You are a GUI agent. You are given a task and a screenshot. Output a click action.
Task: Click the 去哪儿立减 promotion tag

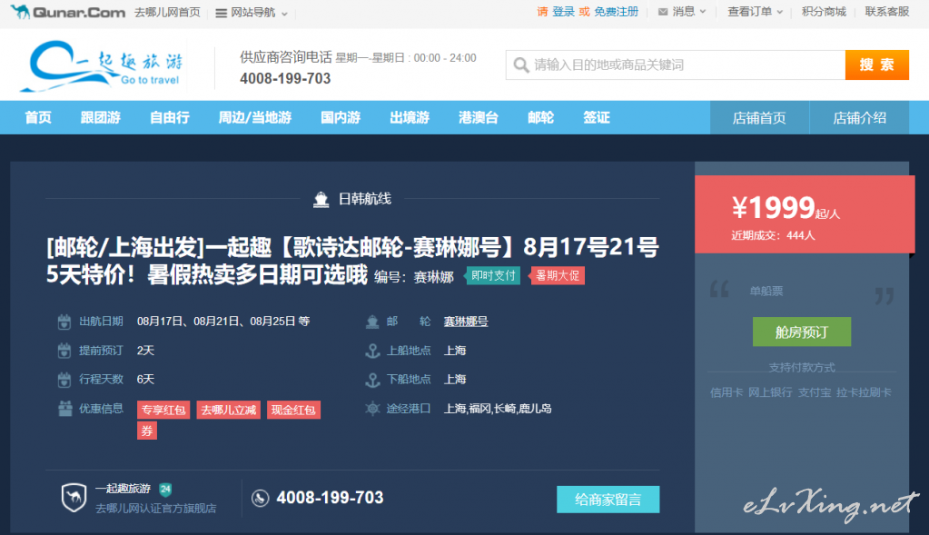[229, 410]
